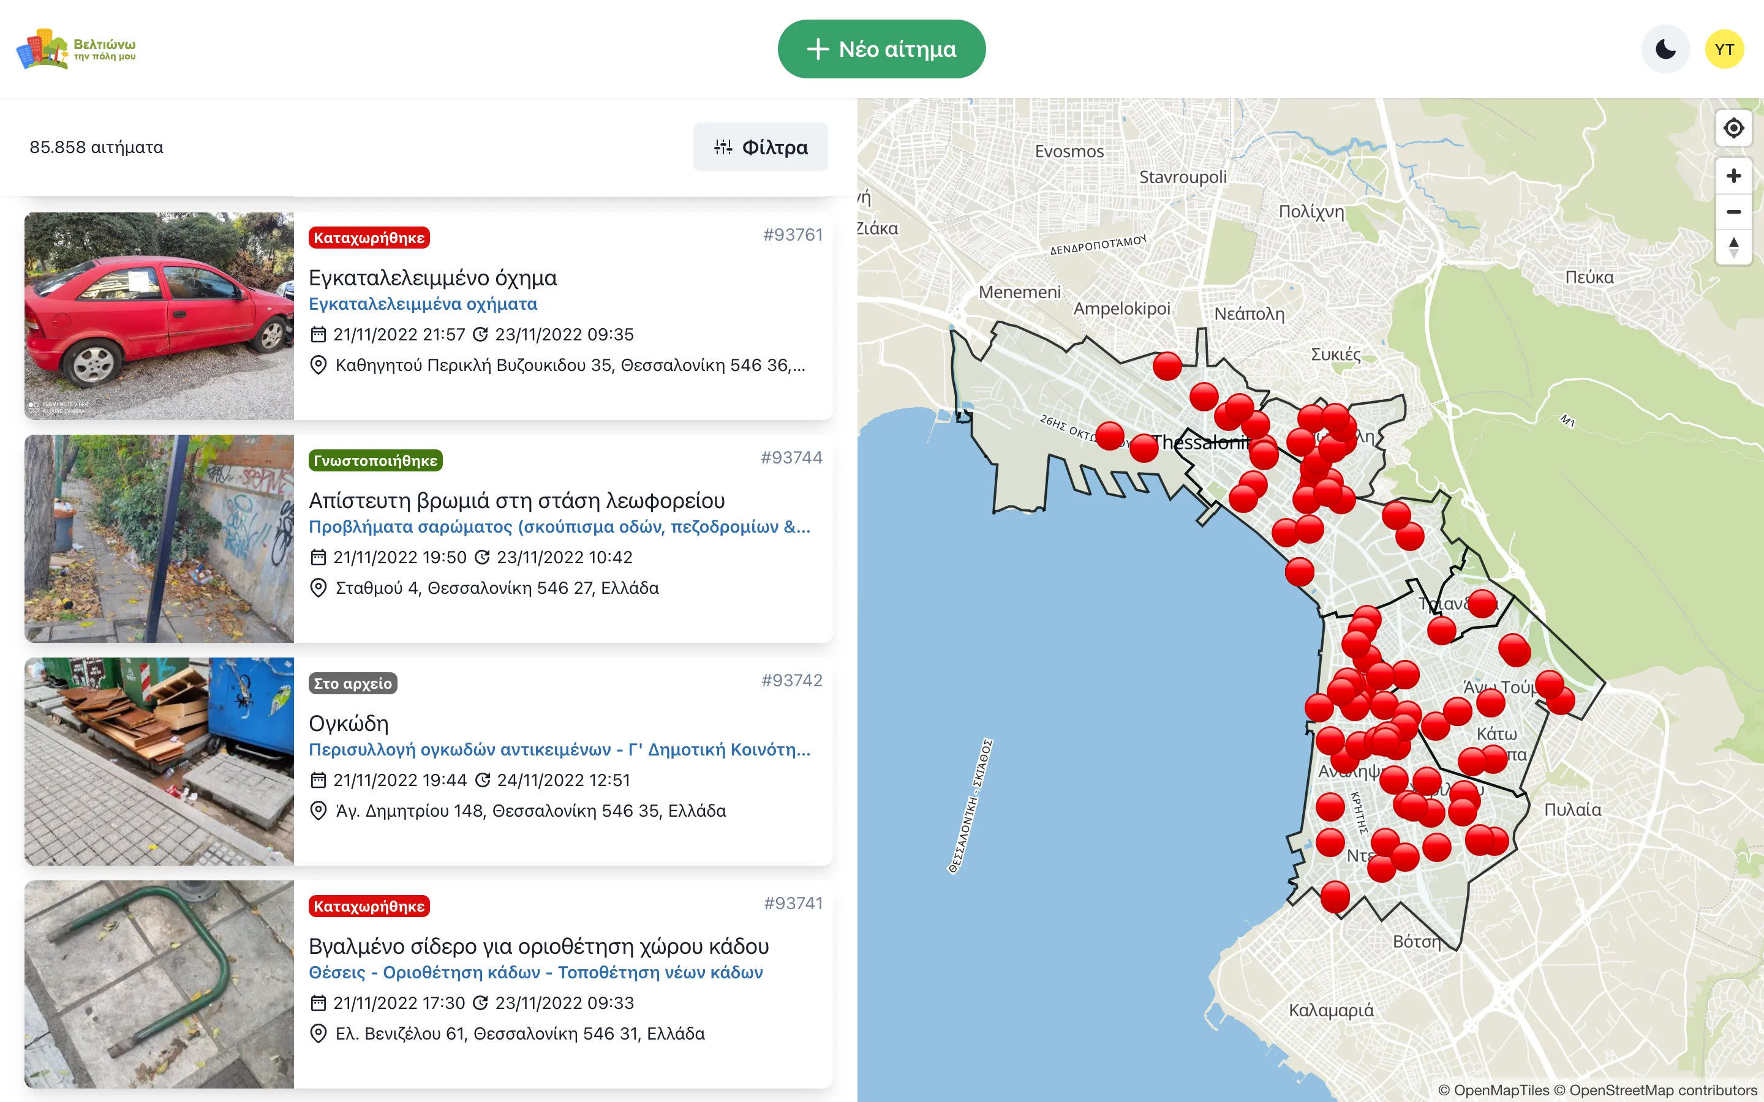Click the geolocate crosshair icon on the map
The width and height of the screenshot is (1764, 1102).
[1733, 127]
